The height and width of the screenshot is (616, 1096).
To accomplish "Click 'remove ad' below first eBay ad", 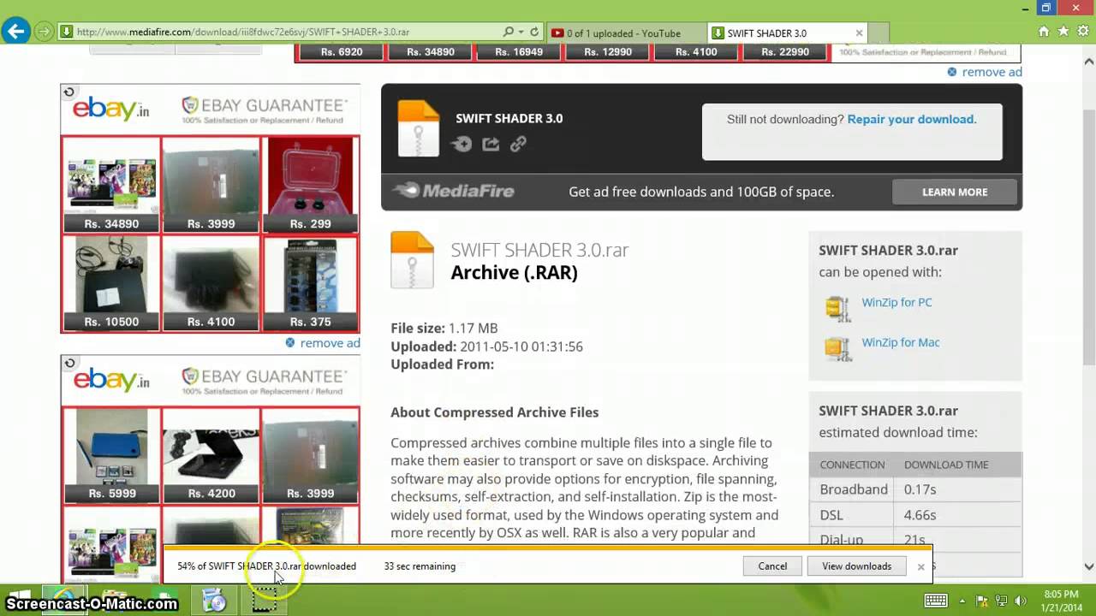I will 330,343.
